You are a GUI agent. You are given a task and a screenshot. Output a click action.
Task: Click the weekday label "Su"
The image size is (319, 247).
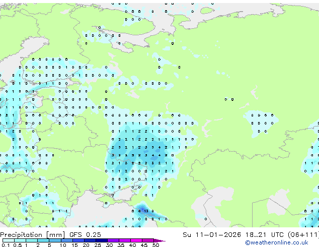coord(187,235)
